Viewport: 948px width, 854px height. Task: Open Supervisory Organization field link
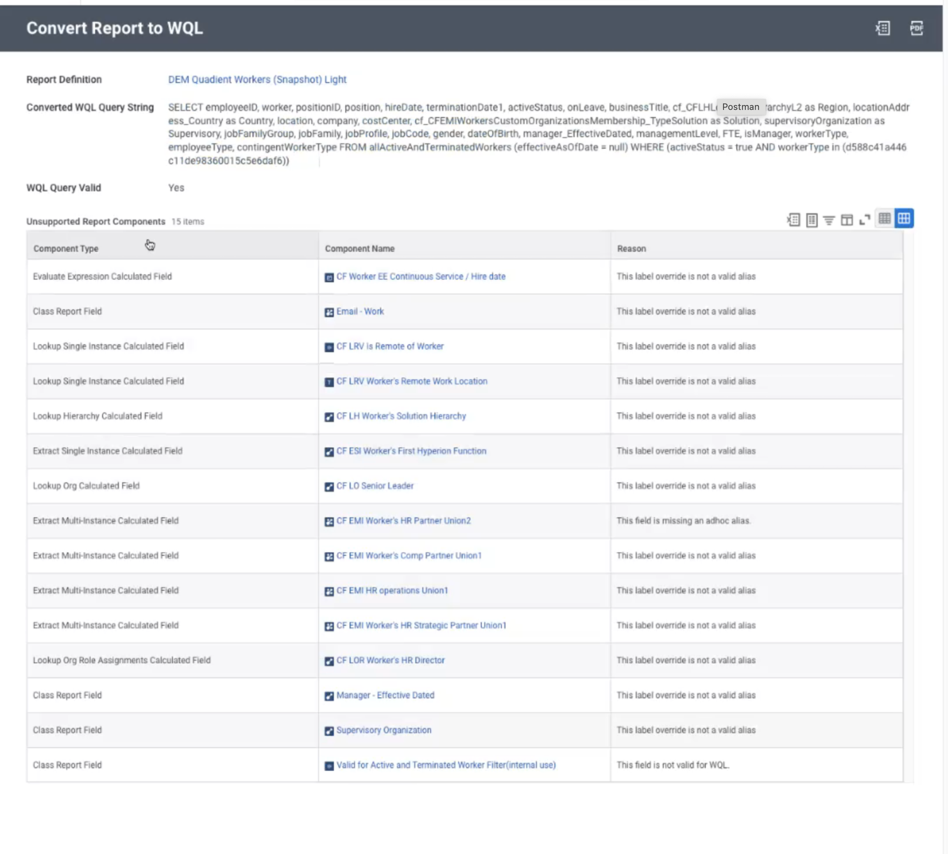pyautogui.click(x=384, y=730)
